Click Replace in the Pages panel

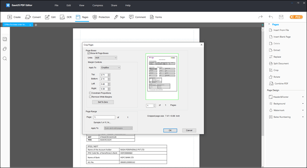point(275,57)
